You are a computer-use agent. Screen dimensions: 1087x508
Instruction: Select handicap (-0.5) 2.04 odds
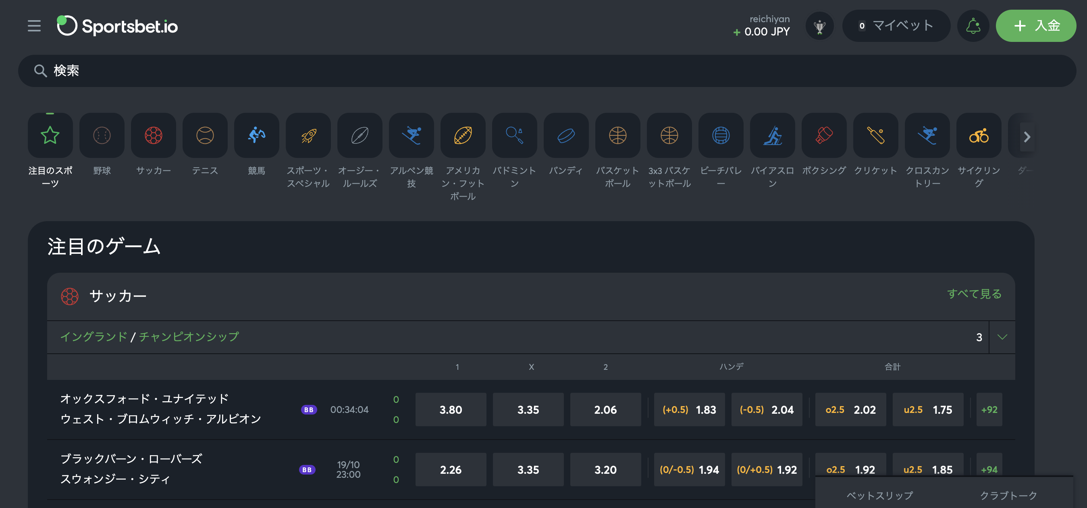pos(767,410)
